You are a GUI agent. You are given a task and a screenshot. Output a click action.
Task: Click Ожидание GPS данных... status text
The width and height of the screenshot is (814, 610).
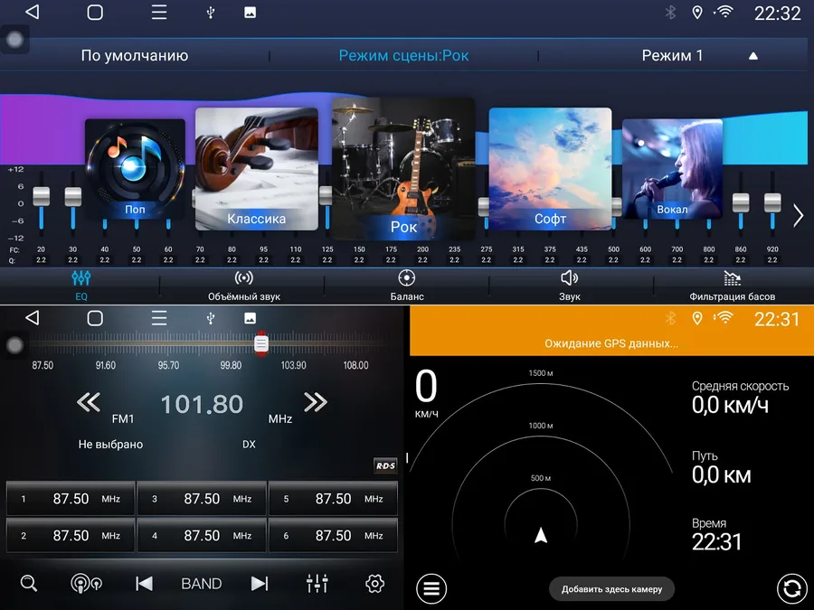coord(611,343)
